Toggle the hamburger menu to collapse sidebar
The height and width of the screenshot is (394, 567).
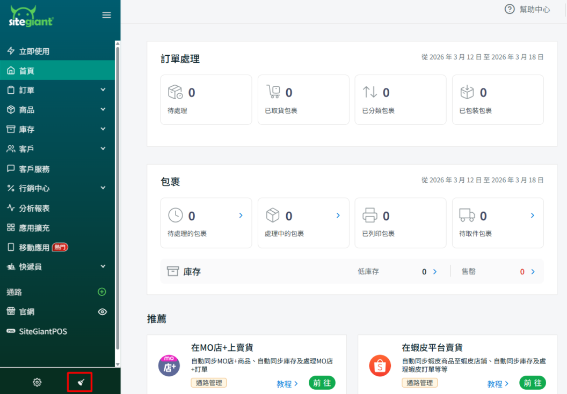(107, 15)
